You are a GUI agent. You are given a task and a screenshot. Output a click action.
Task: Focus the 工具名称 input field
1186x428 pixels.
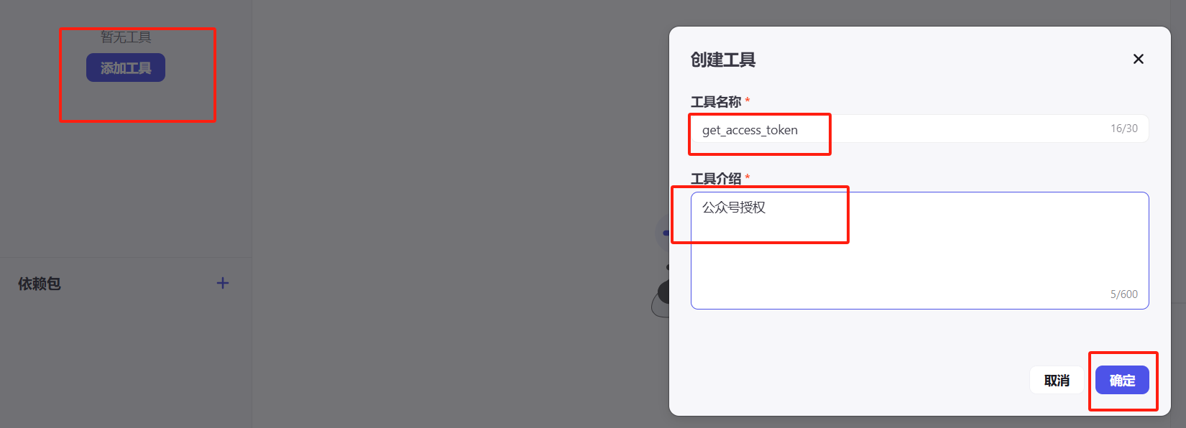919,129
